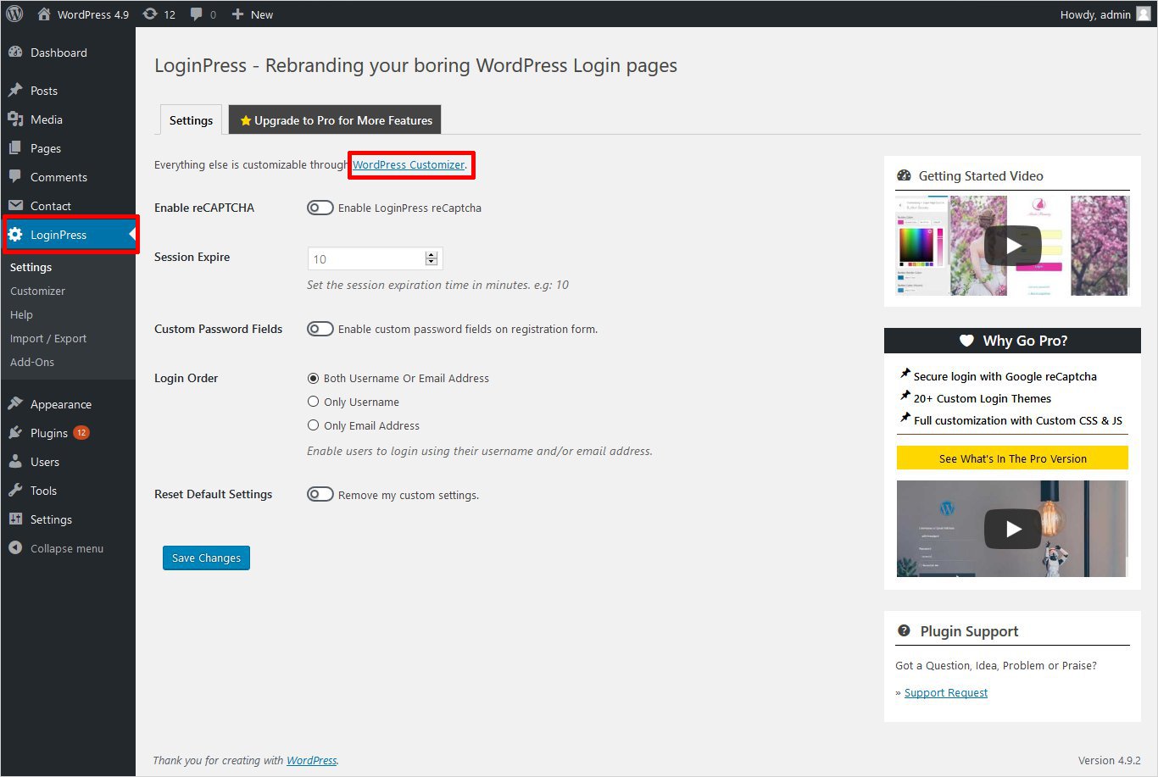Image resolution: width=1158 pixels, height=777 pixels.
Task: Open the comments bubble icon in admin bar
Action: [203, 14]
